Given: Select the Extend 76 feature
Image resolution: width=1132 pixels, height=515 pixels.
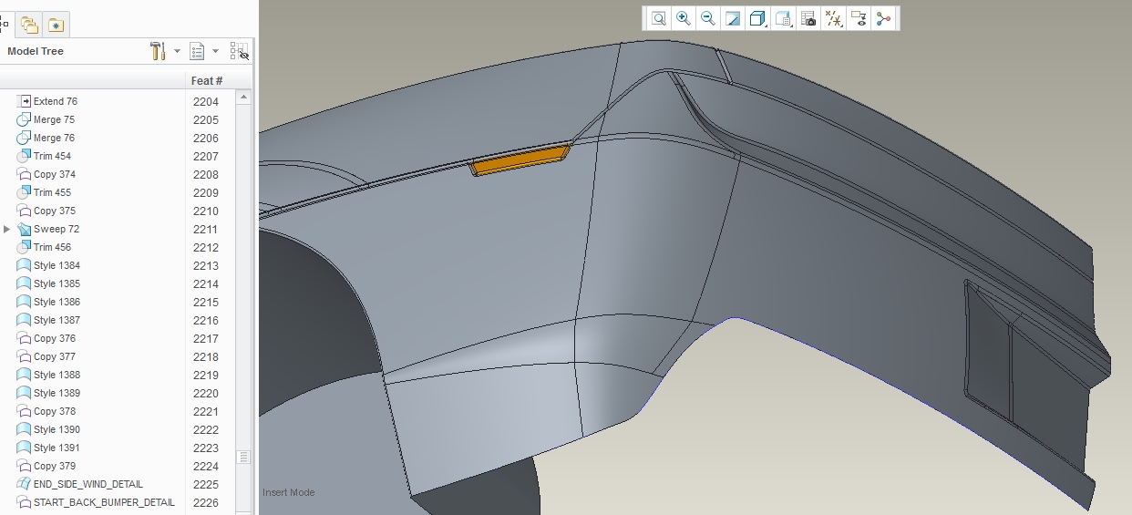Looking at the screenshot, I should [x=56, y=101].
